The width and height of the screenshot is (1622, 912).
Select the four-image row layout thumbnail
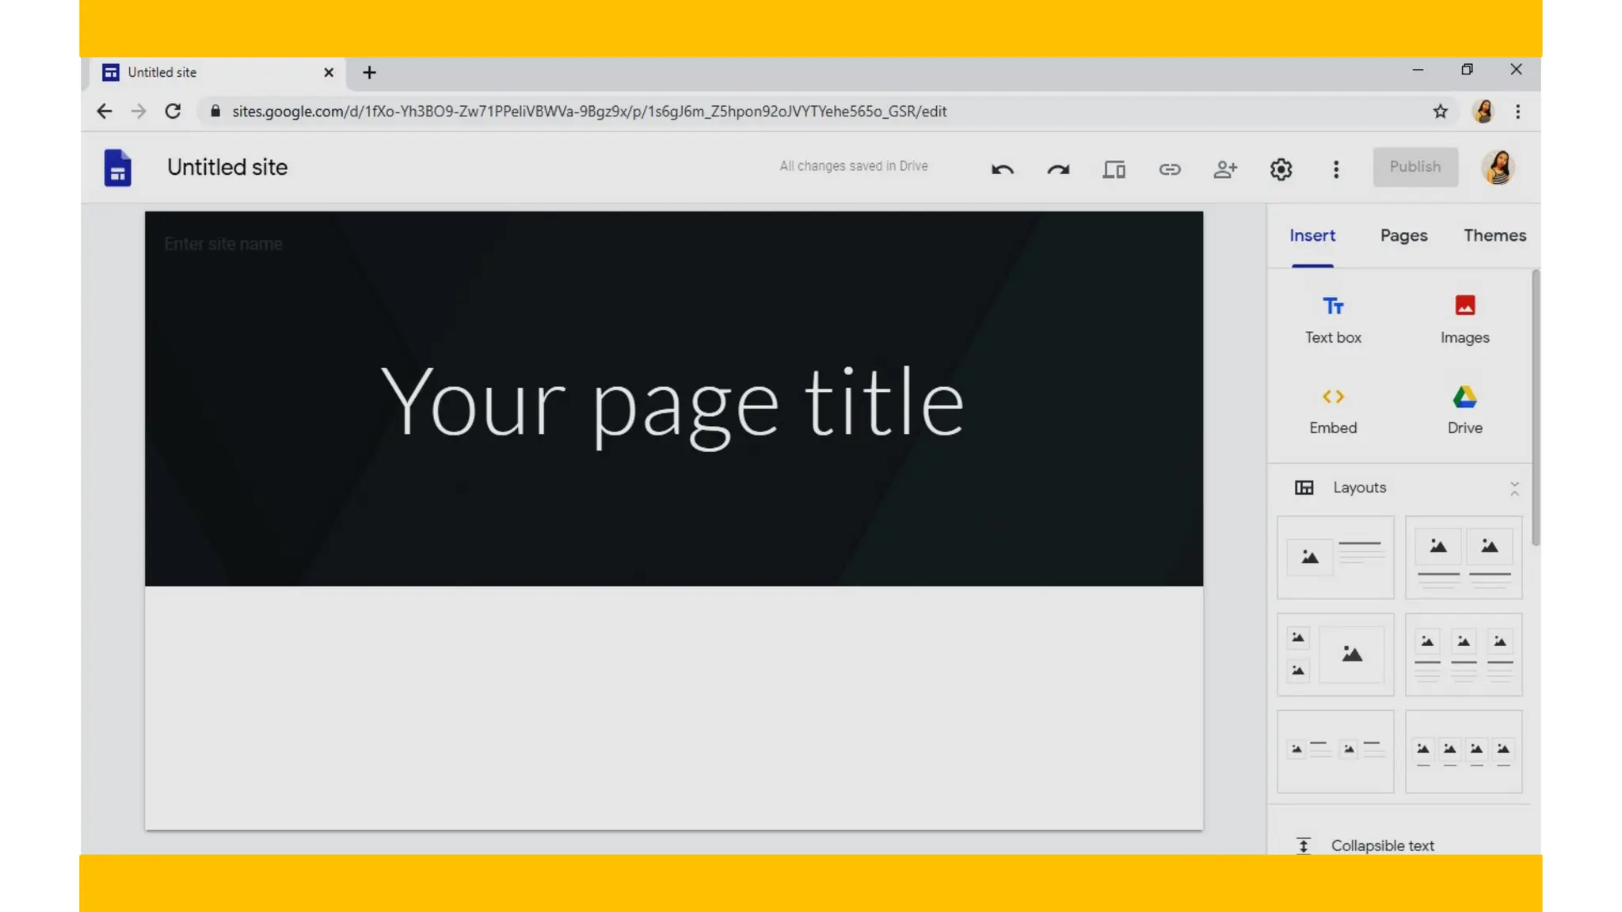tap(1463, 751)
